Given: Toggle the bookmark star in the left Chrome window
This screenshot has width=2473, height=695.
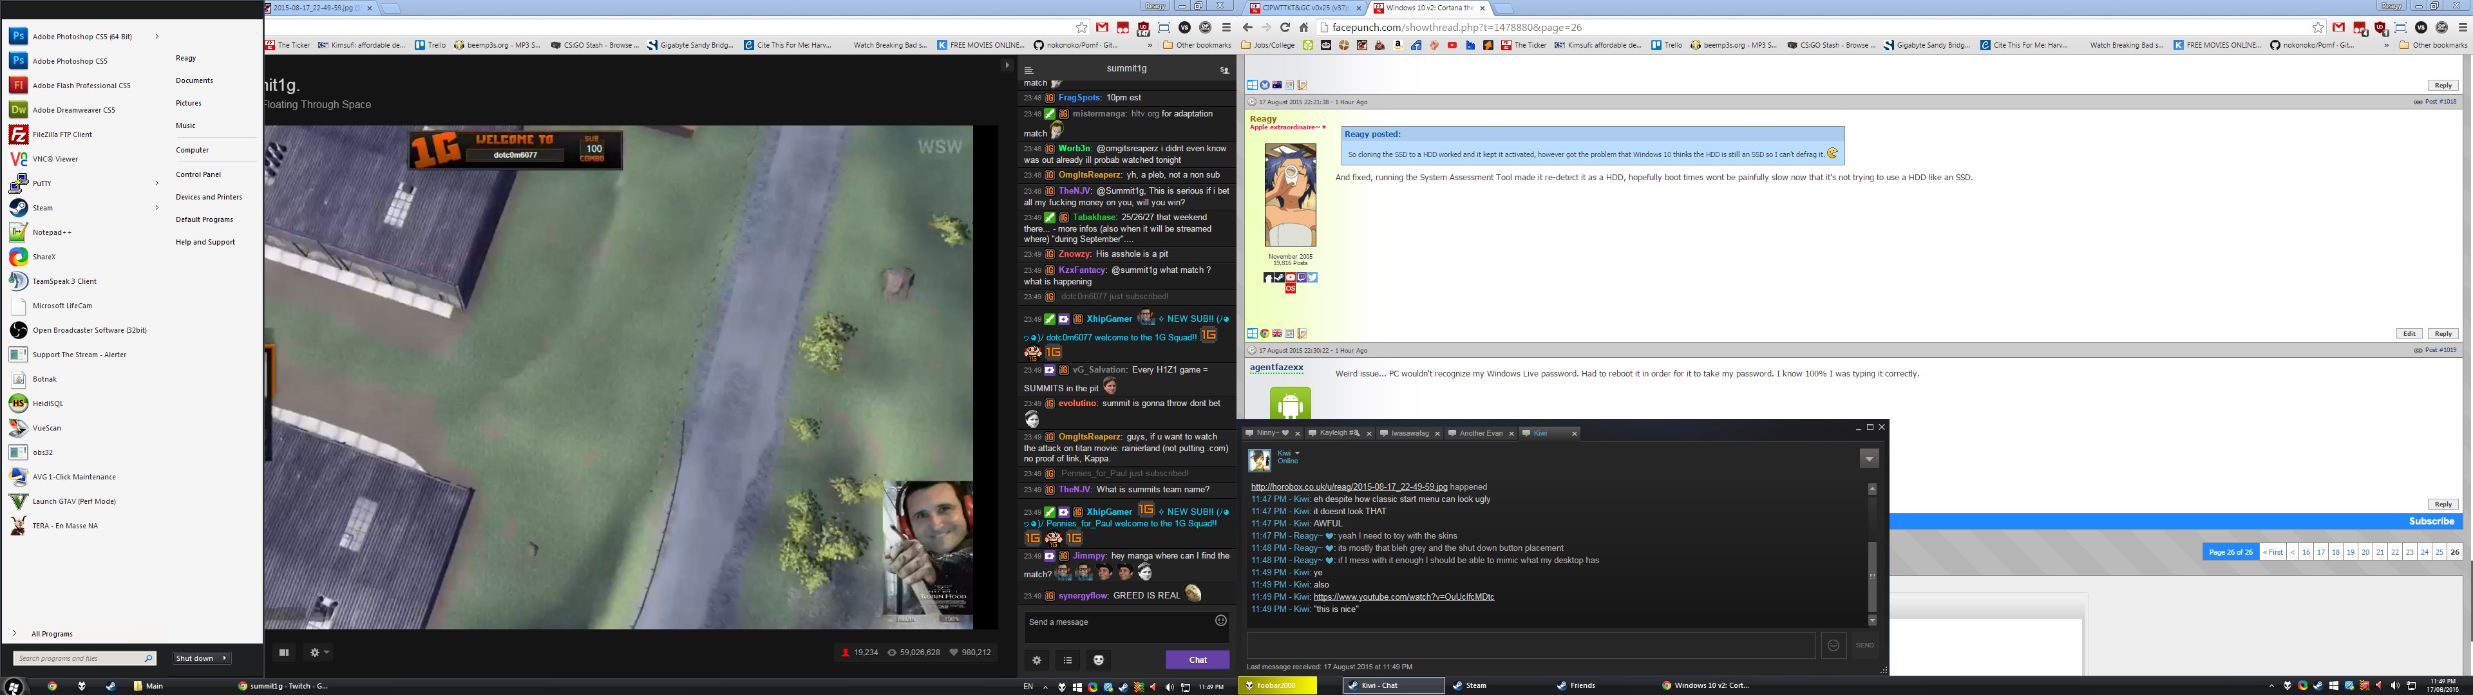Looking at the screenshot, I should tap(1082, 28).
